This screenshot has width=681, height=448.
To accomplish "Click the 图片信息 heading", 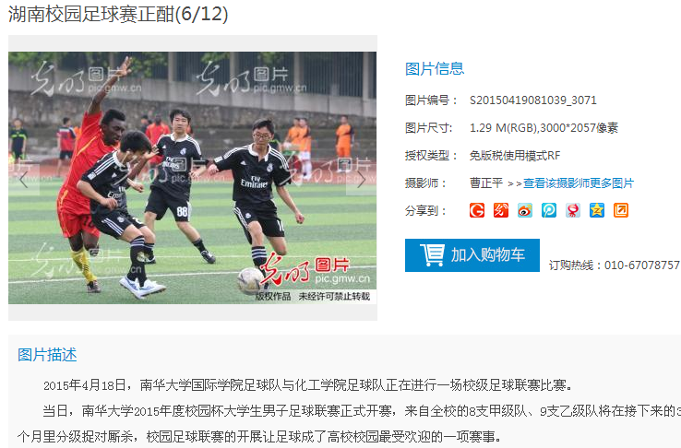I will click(x=435, y=68).
